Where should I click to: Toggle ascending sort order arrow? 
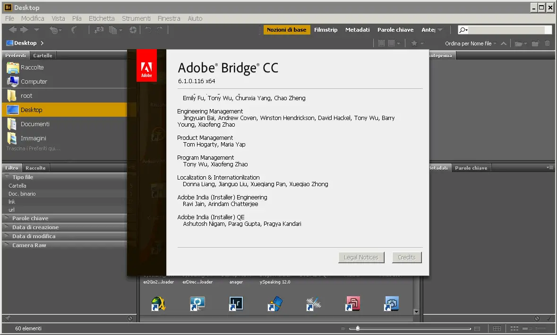pyautogui.click(x=504, y=43)
